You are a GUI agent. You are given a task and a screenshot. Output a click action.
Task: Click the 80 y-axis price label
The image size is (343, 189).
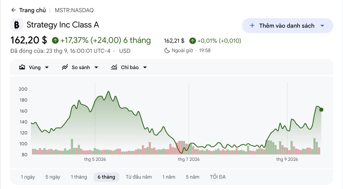[x=24, y=155]
